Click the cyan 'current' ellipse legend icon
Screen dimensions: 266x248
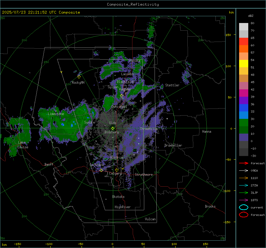(244, 207)
